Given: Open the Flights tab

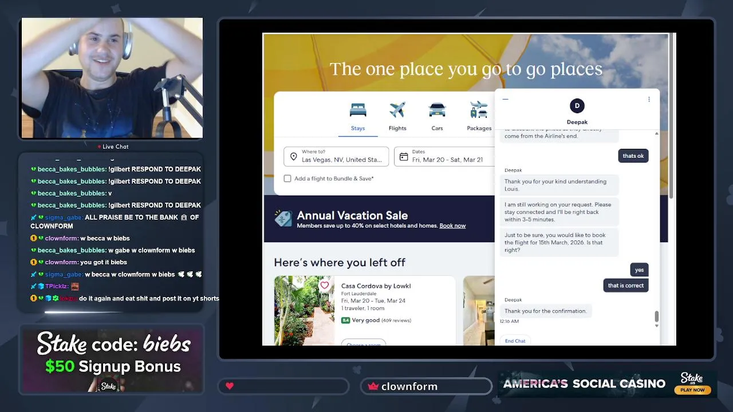Looking at the screenshot, I should pyautogui.click(x=397, y=117).
